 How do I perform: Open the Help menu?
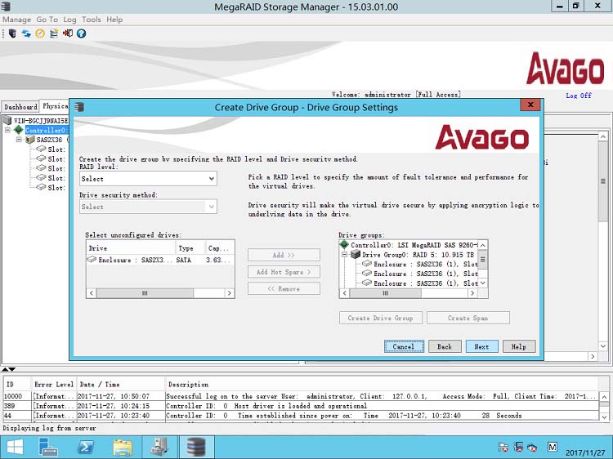[114, 20]
